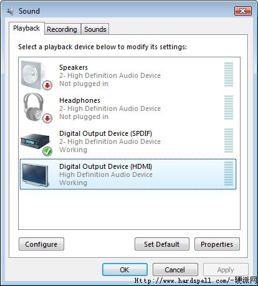The image size is (258, 286).
Task: Click "Working" status under SPDIF device
Action: (x=73, y=150)
